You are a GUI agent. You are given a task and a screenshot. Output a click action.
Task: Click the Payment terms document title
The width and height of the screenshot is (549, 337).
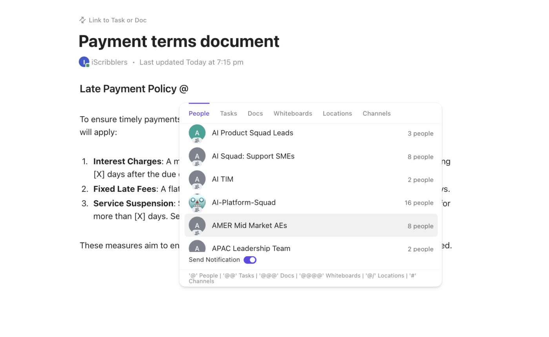tap(179, 41)
